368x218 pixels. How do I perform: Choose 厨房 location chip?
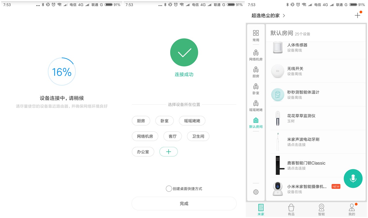pyautogui.click(x=141, y=121)
